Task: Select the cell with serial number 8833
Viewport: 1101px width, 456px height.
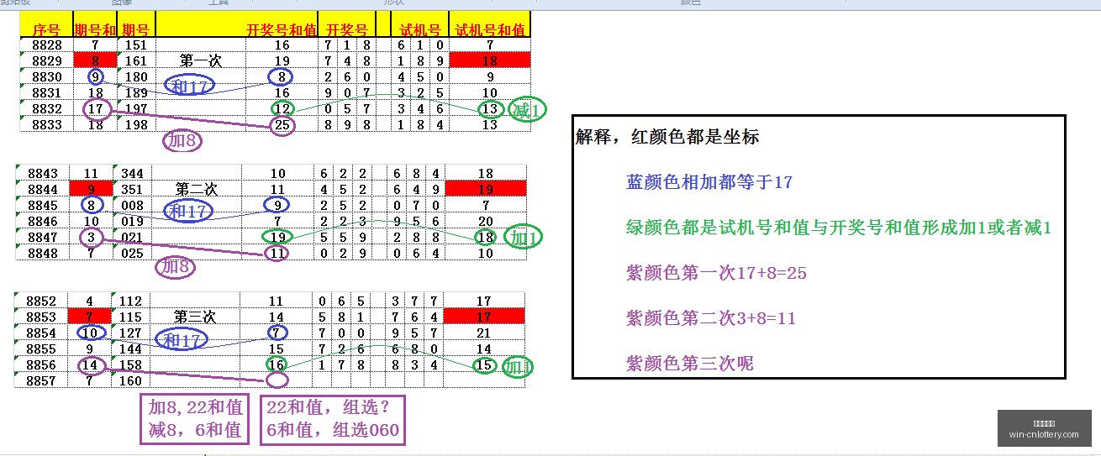Action: coord(46,124)
